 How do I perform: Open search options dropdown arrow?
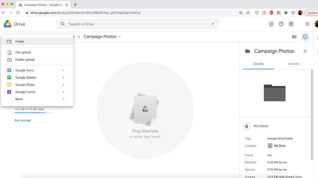213,24
